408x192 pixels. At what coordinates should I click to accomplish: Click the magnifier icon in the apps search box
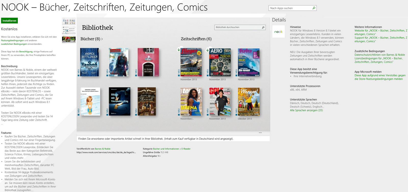(x=314, y=8)
